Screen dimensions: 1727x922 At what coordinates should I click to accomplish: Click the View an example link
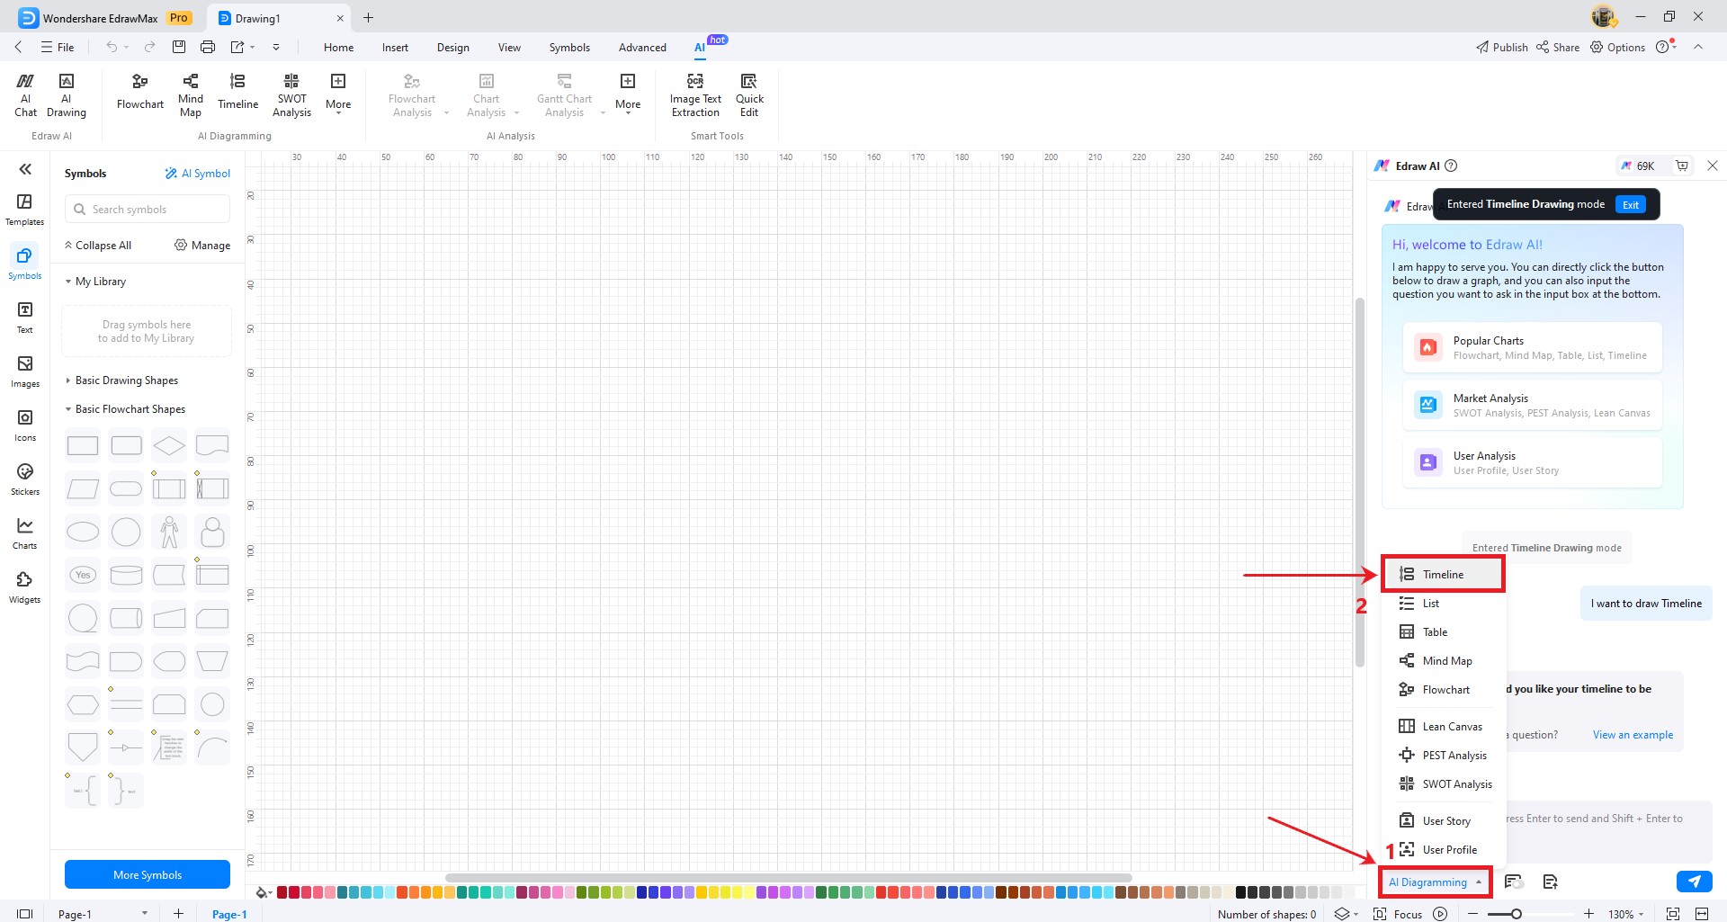(x=1633, y=735)
